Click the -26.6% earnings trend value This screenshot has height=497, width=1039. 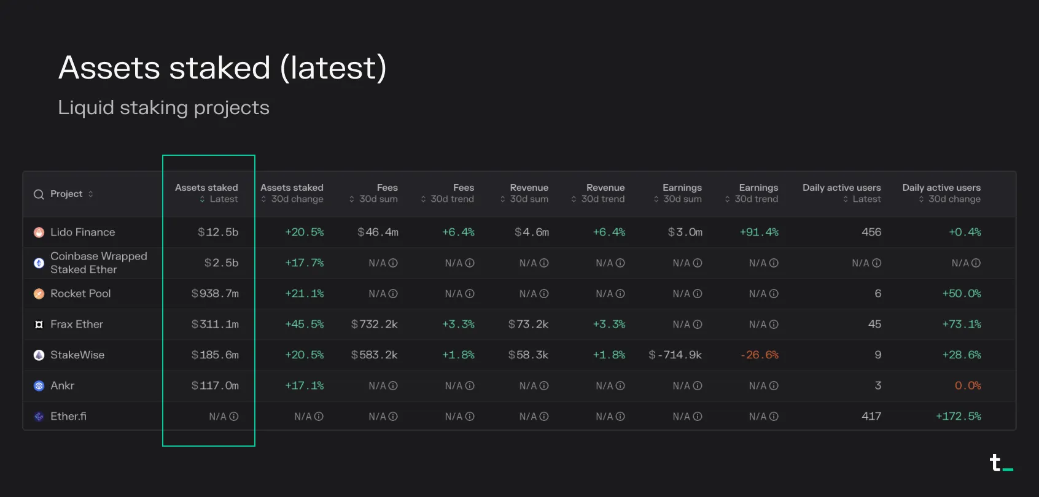tap(760, 355)
